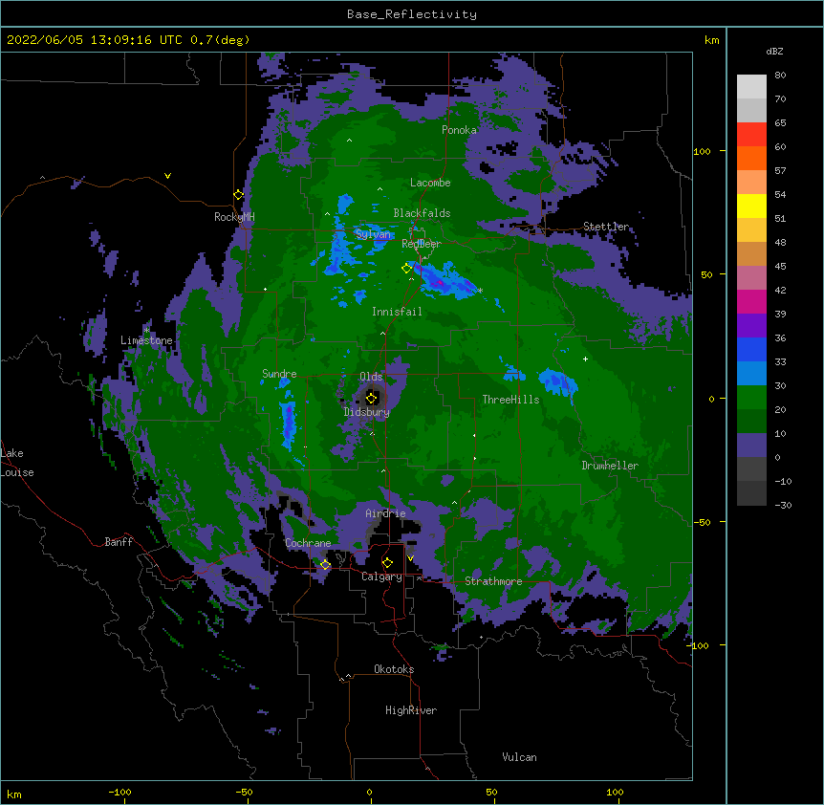824x805 pixels.
Task: Click the Ponoka city label
Action: [459, 130]
